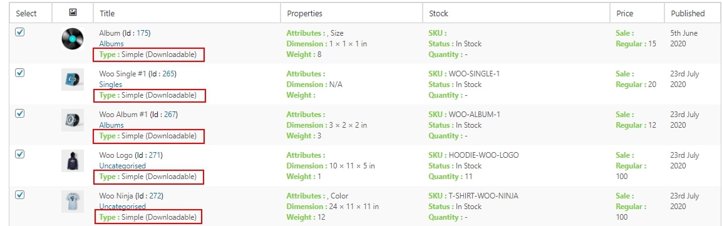Sort by the Title column header

107,13
